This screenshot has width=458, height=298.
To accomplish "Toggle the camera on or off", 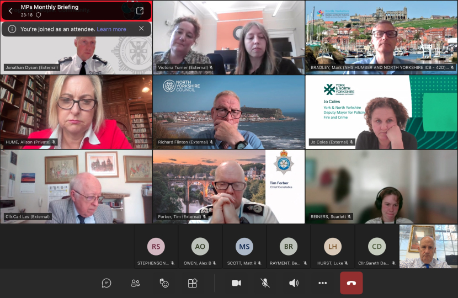I will point(236,283).
